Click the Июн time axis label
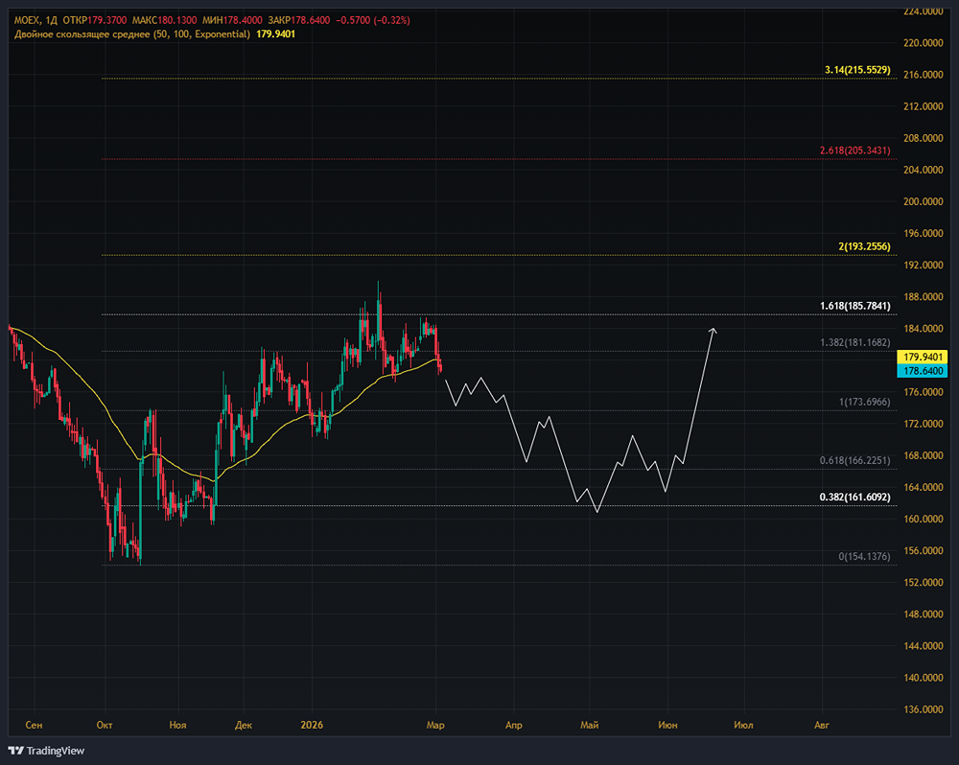The width and height of the screenshot is (959, 765). [x=667, y=726]
